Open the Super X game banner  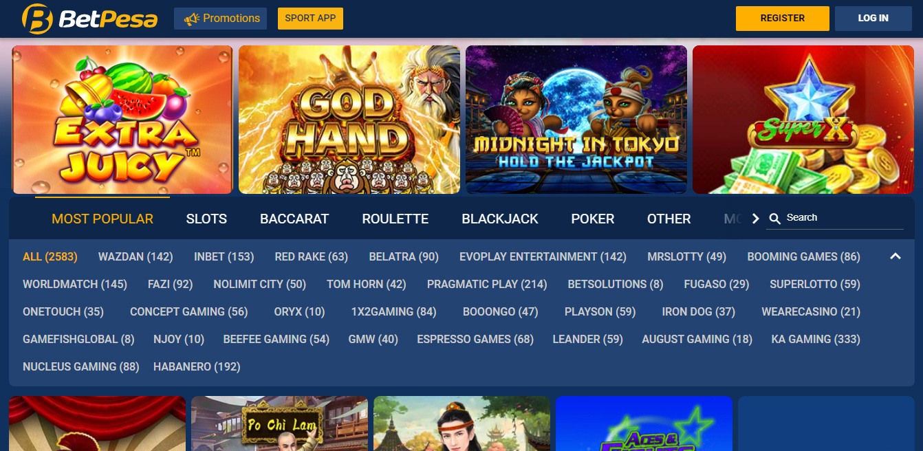point(803,120)
